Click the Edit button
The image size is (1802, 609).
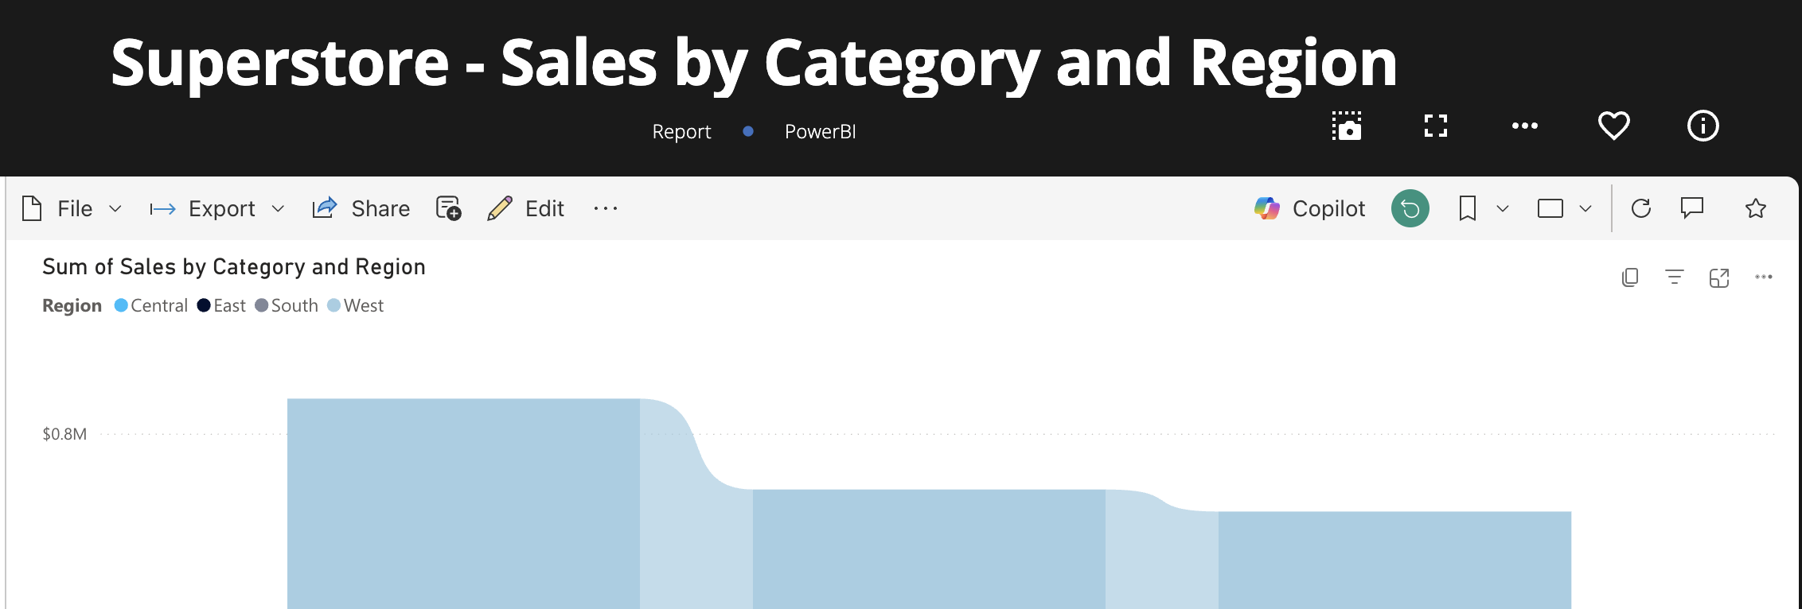526,208
